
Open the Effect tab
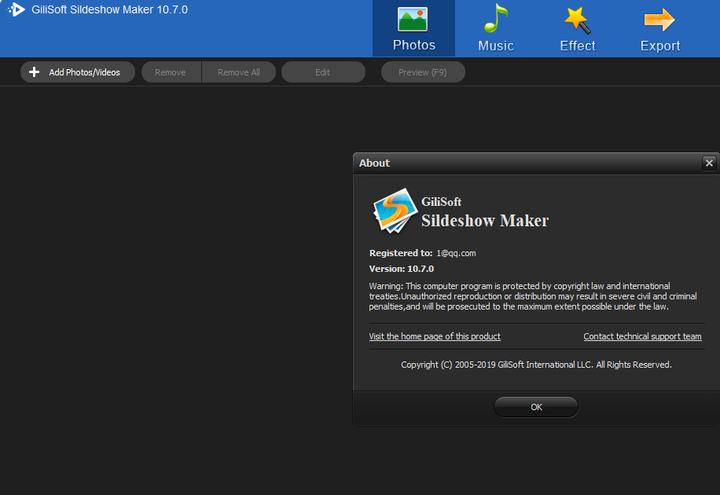point(577,28)
